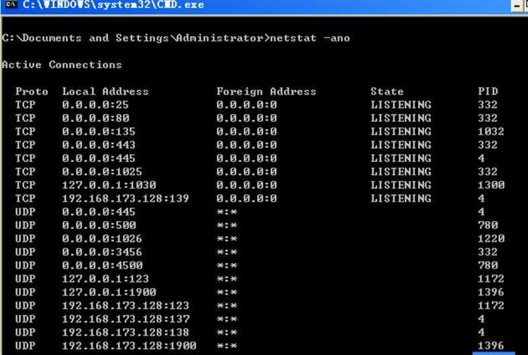Click the typed command 'netstat -ano'

[x=310, y=38]
